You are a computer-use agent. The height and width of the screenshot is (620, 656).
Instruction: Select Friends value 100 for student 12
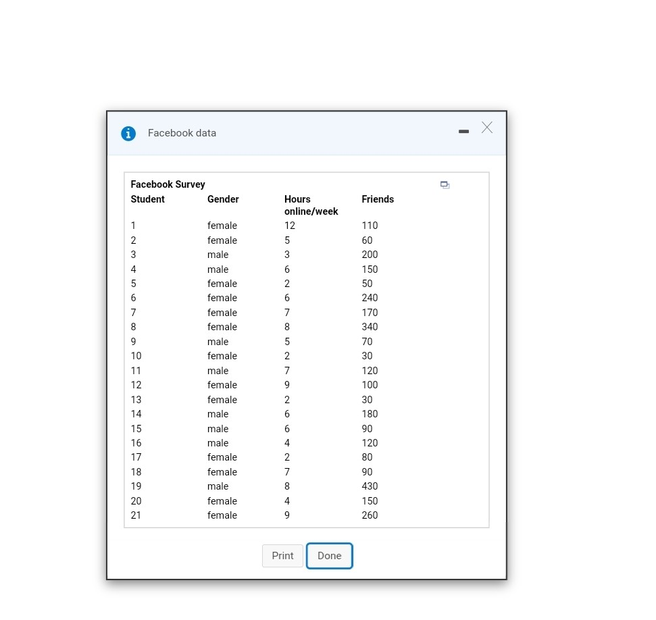(x=370, y=385)
